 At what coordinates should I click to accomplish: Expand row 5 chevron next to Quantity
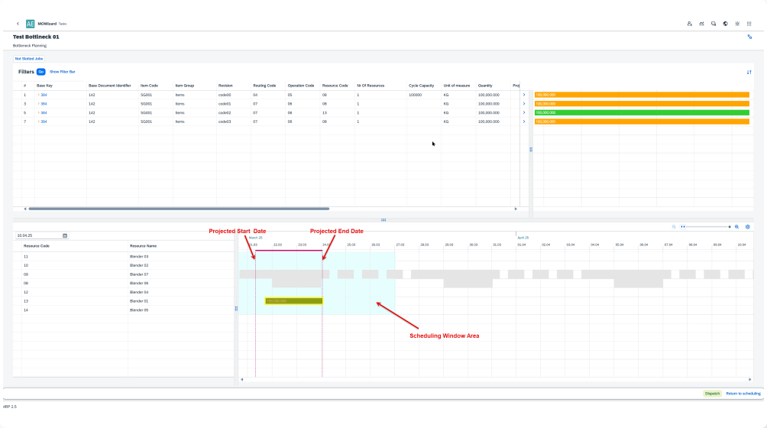[523, 112]
